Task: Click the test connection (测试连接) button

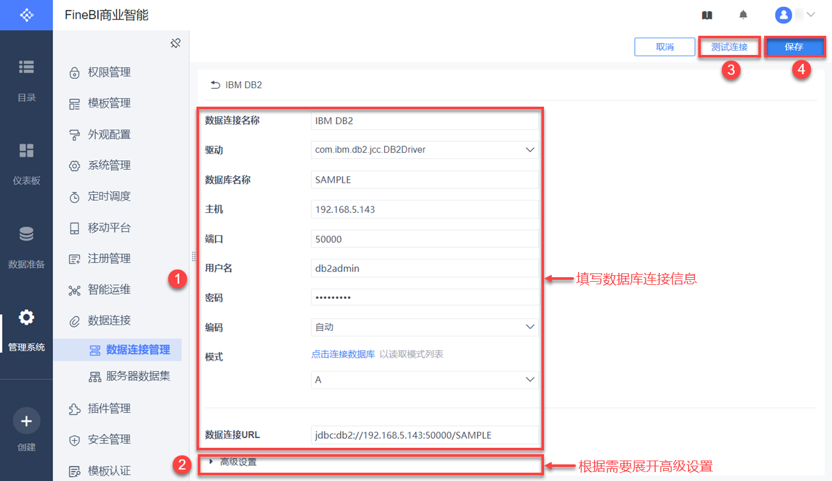Action: click(729, 47)
